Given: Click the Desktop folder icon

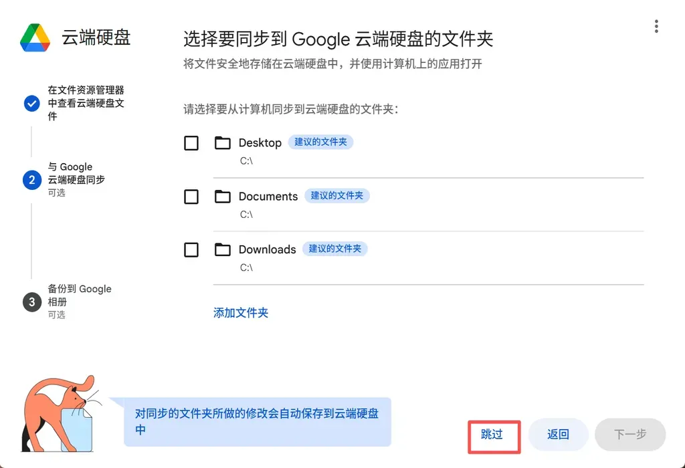Looking at the screenshot, I should (x=222, y=143).
